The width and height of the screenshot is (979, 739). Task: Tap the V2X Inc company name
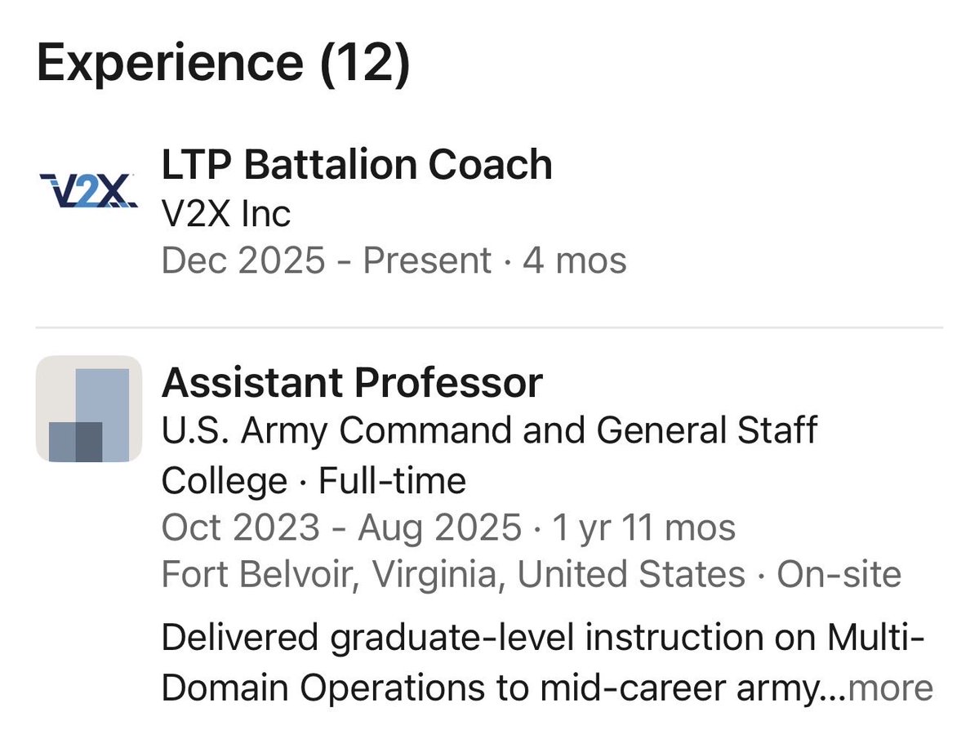pos(225,214)
